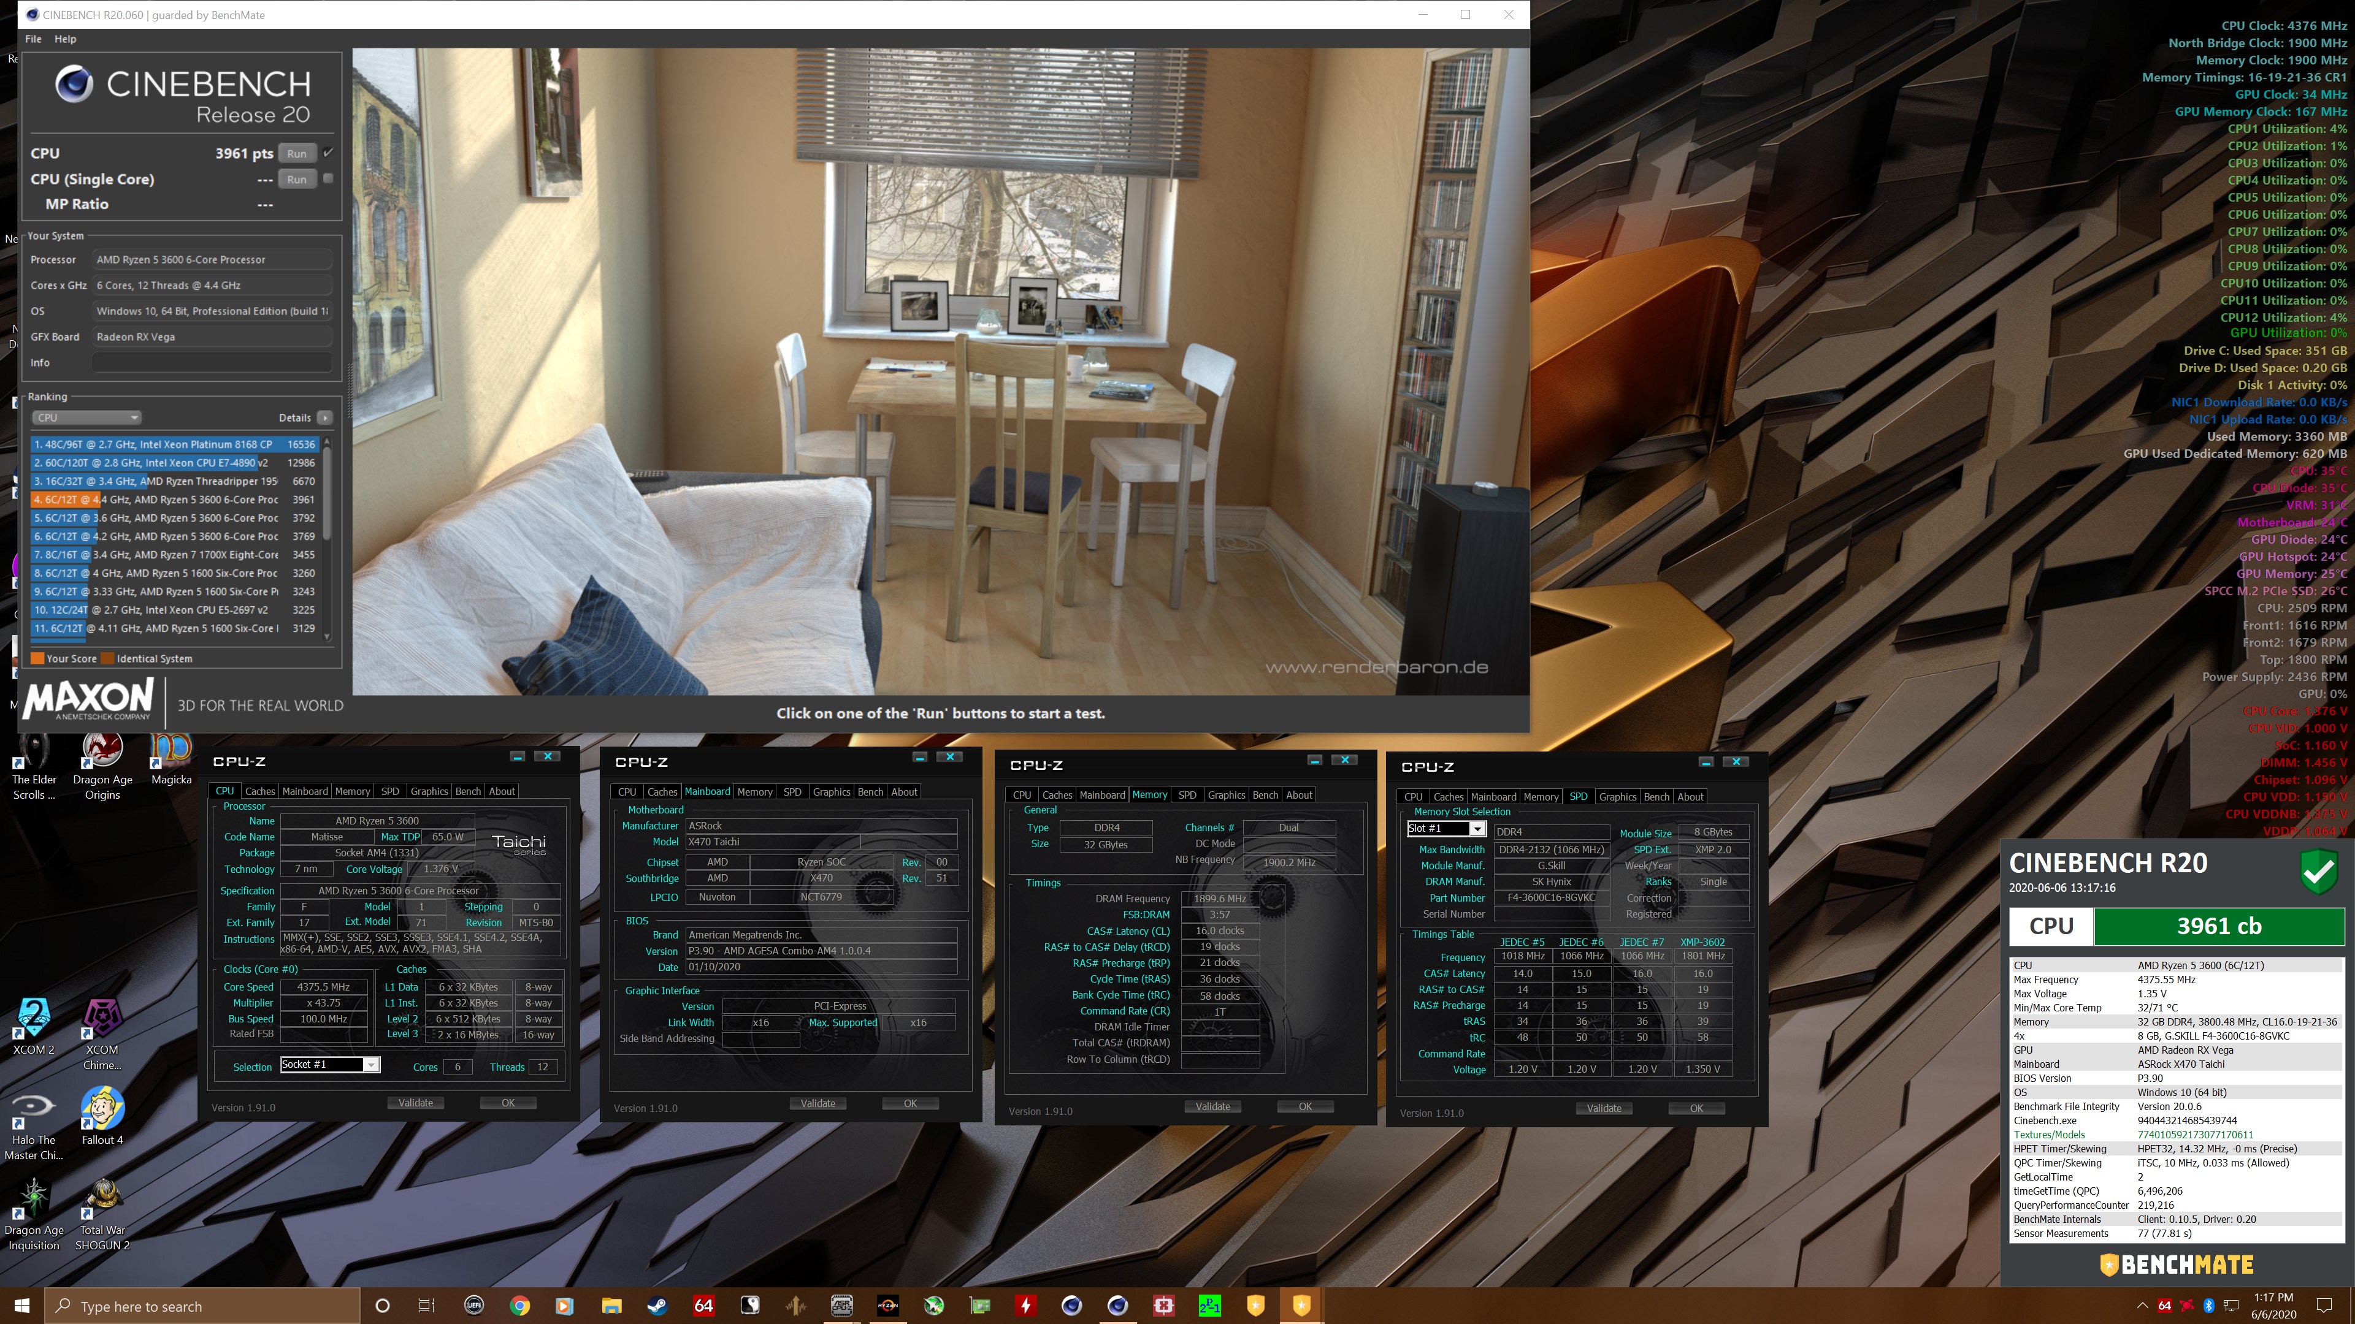Click OK in the CPU-Z SPD window

1697,1108
